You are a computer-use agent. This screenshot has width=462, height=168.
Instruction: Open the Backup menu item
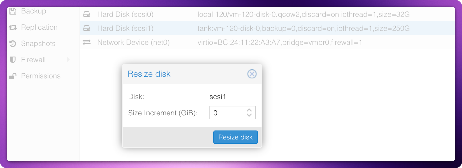click(34, 11)
